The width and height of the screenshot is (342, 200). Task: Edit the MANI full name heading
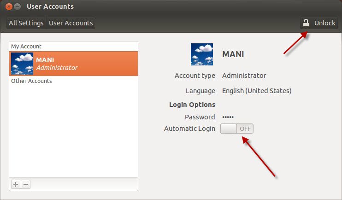click(x=233, y=54)
